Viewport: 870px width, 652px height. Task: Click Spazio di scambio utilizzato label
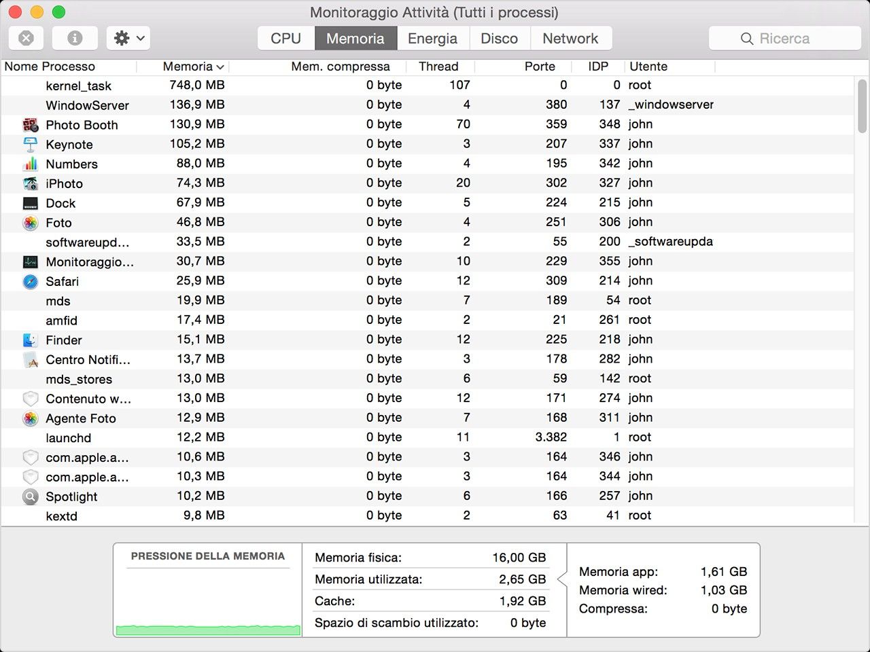point(396,623)
